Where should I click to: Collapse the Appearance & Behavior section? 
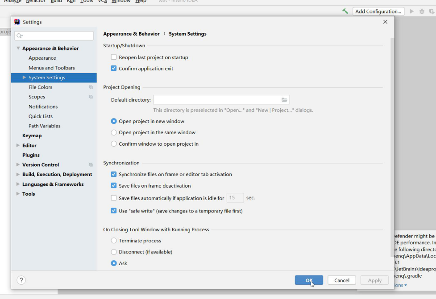coord(18,48)
